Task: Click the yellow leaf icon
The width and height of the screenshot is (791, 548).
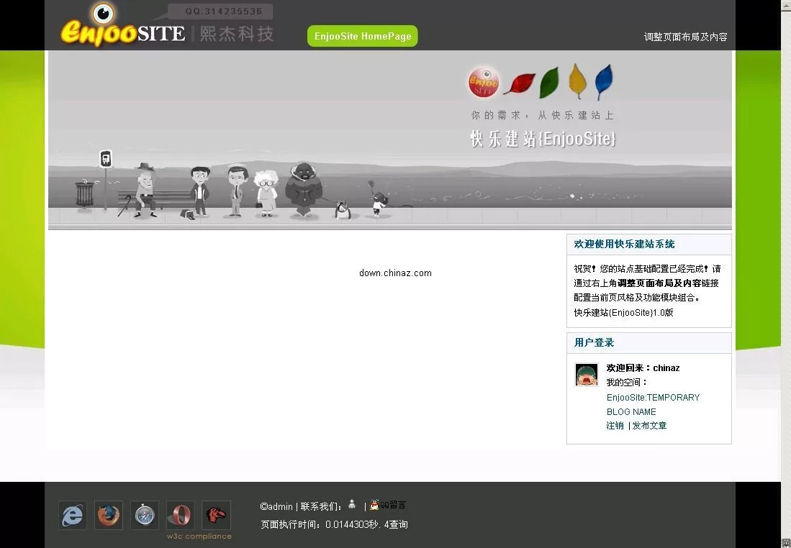Action: [x=576, y=81]
